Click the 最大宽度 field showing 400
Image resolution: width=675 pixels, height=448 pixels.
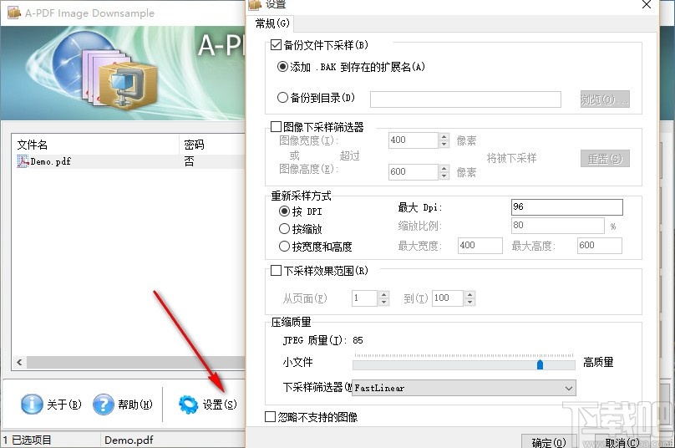[x=480, y=246]
